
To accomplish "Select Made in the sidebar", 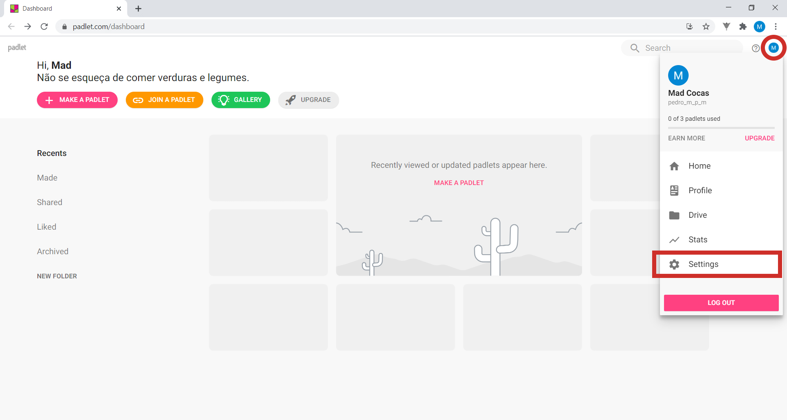I will 47,178.
